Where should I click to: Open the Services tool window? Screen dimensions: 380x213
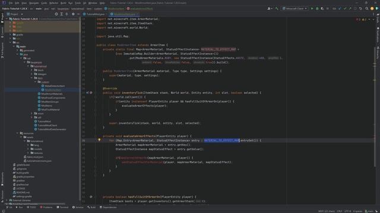point(78,207)
